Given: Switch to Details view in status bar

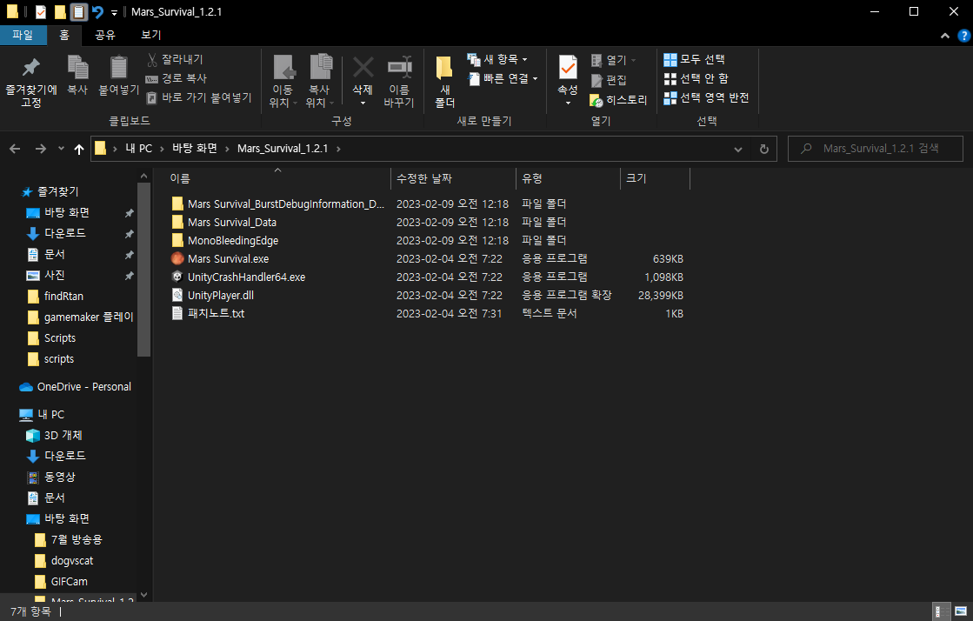Looking at the screenshot, I should coord(942,611).
